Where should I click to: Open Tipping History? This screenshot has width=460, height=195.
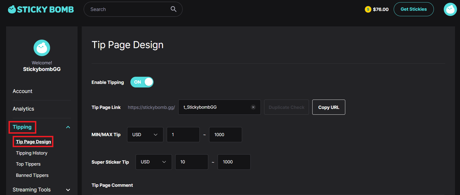tap(32, 153)
